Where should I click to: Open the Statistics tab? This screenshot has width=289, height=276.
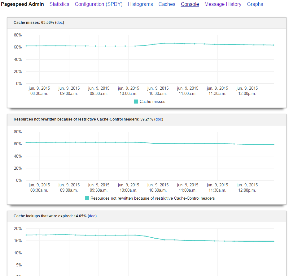click(x=59, y=4)
